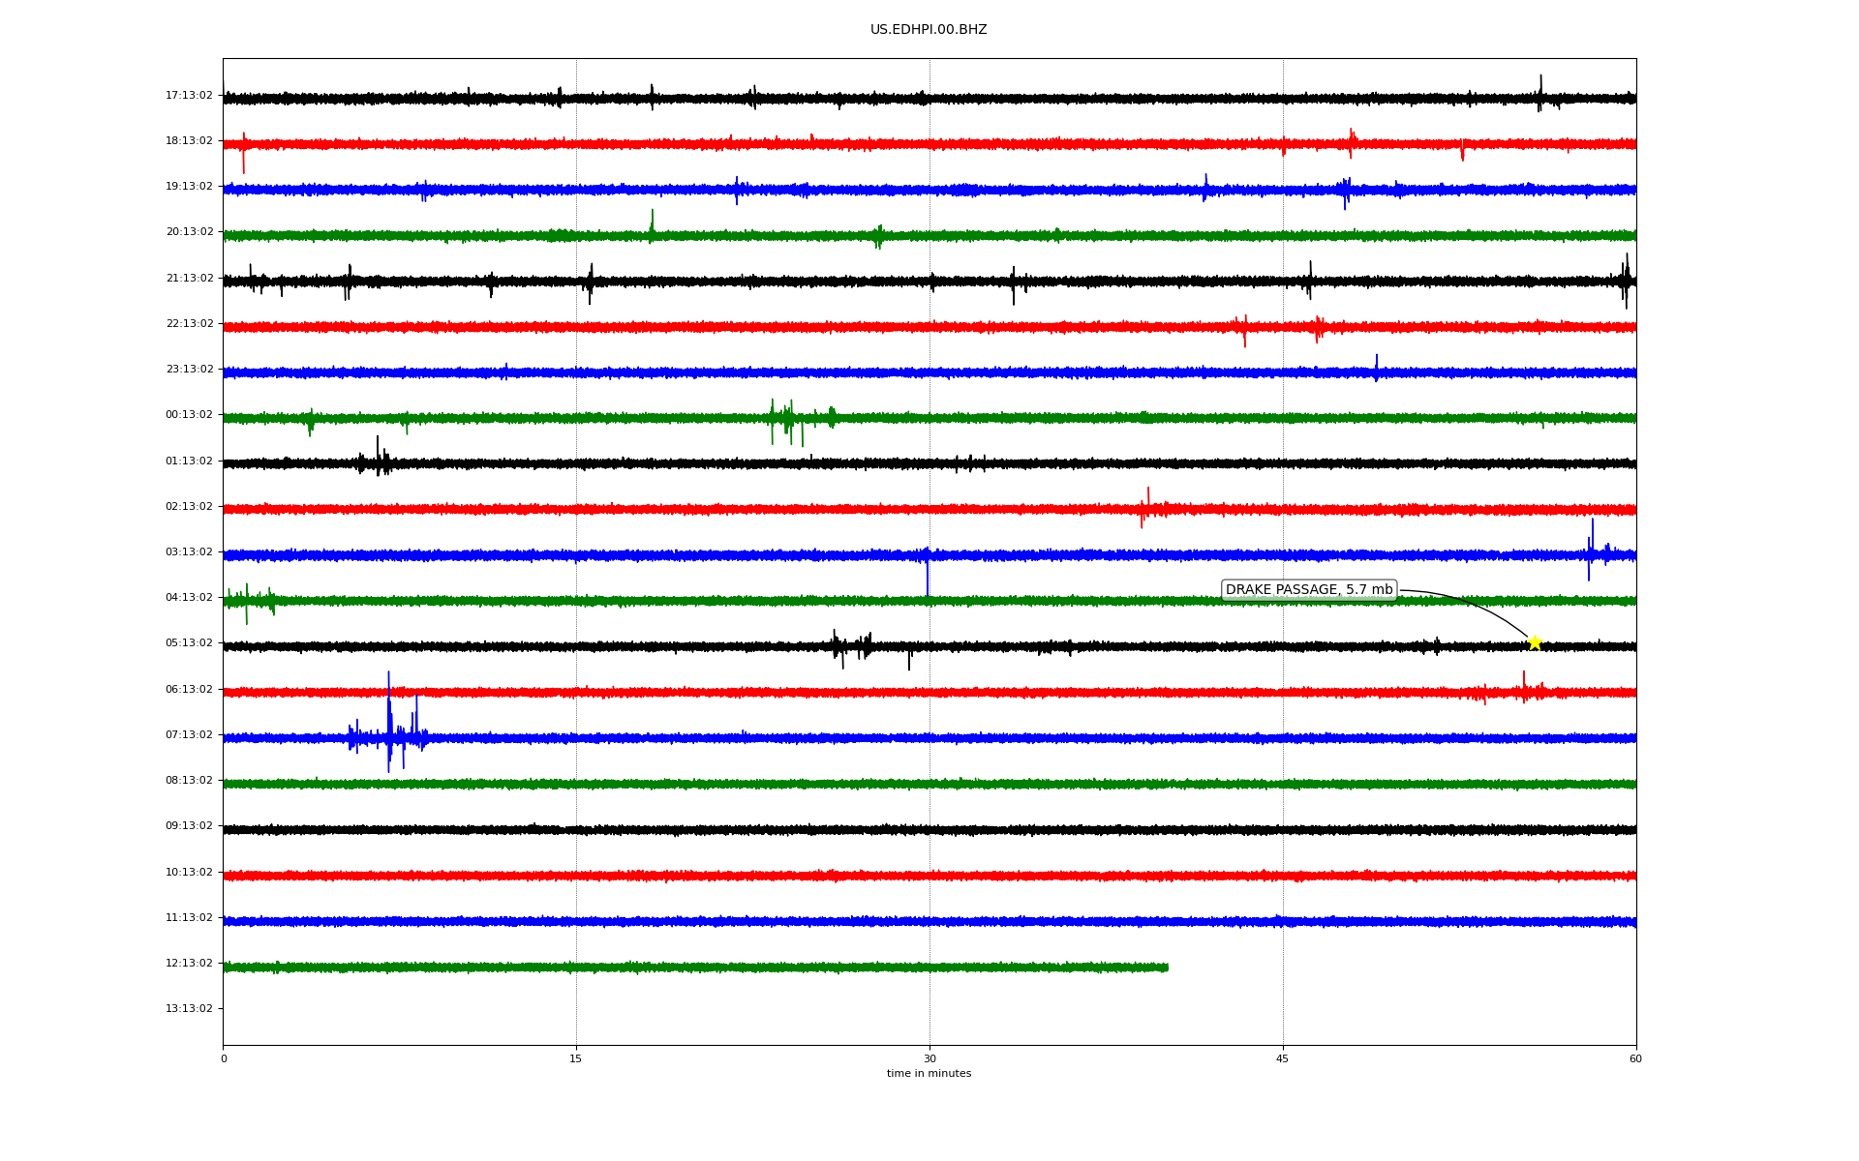Click the DRAKE PASSAGE, 5.7 mb annotation label
1859x1161 pixels.
1309,590
